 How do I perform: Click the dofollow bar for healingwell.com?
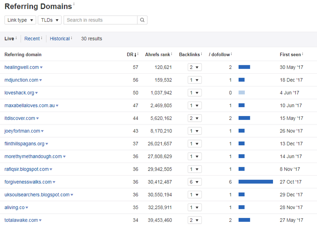pos(244,67)
